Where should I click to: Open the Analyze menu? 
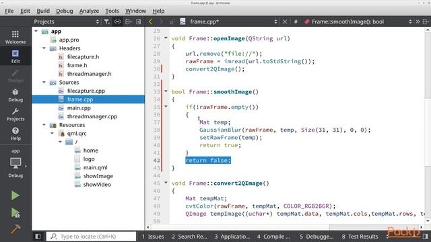coord(89,11)
